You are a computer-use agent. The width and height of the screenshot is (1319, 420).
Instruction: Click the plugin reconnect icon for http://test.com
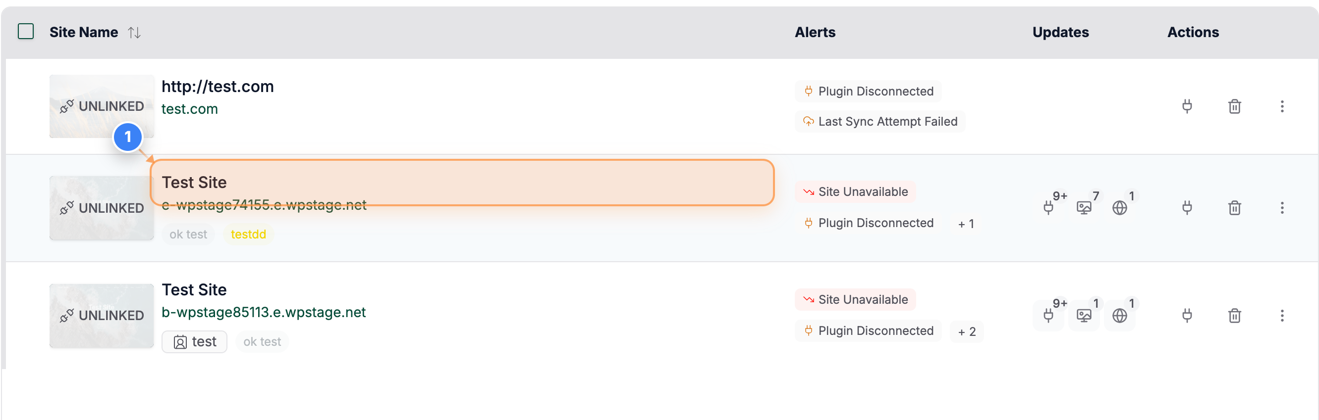tap(1187, 106)
